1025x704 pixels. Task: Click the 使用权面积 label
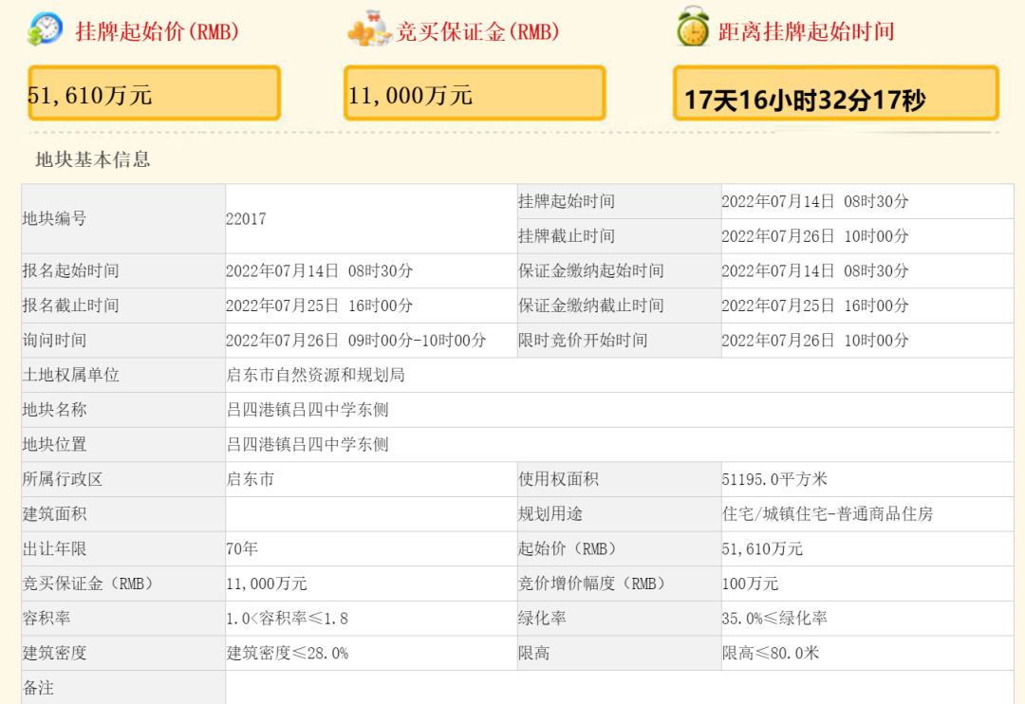pyautogui.click(x=558, y=479)
